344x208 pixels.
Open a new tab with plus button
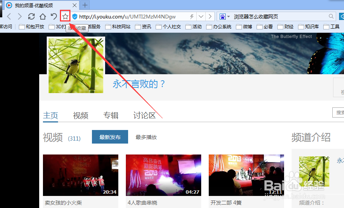[85, 5]
